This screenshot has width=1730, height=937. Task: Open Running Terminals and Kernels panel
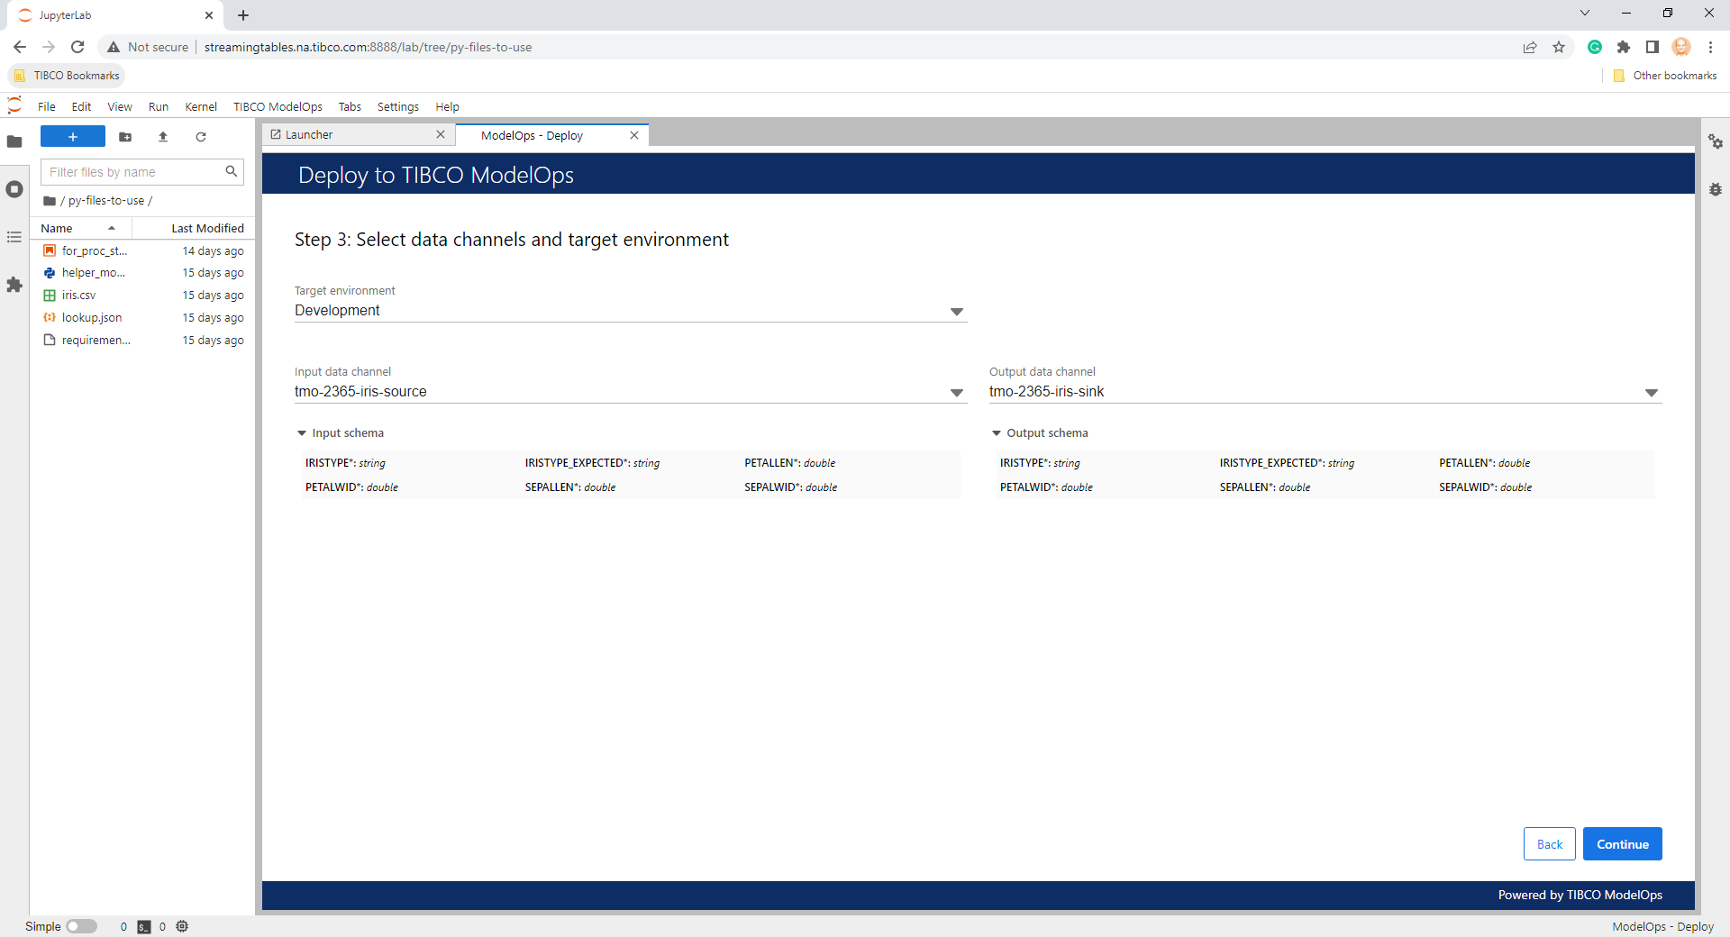tap(14, 189)
